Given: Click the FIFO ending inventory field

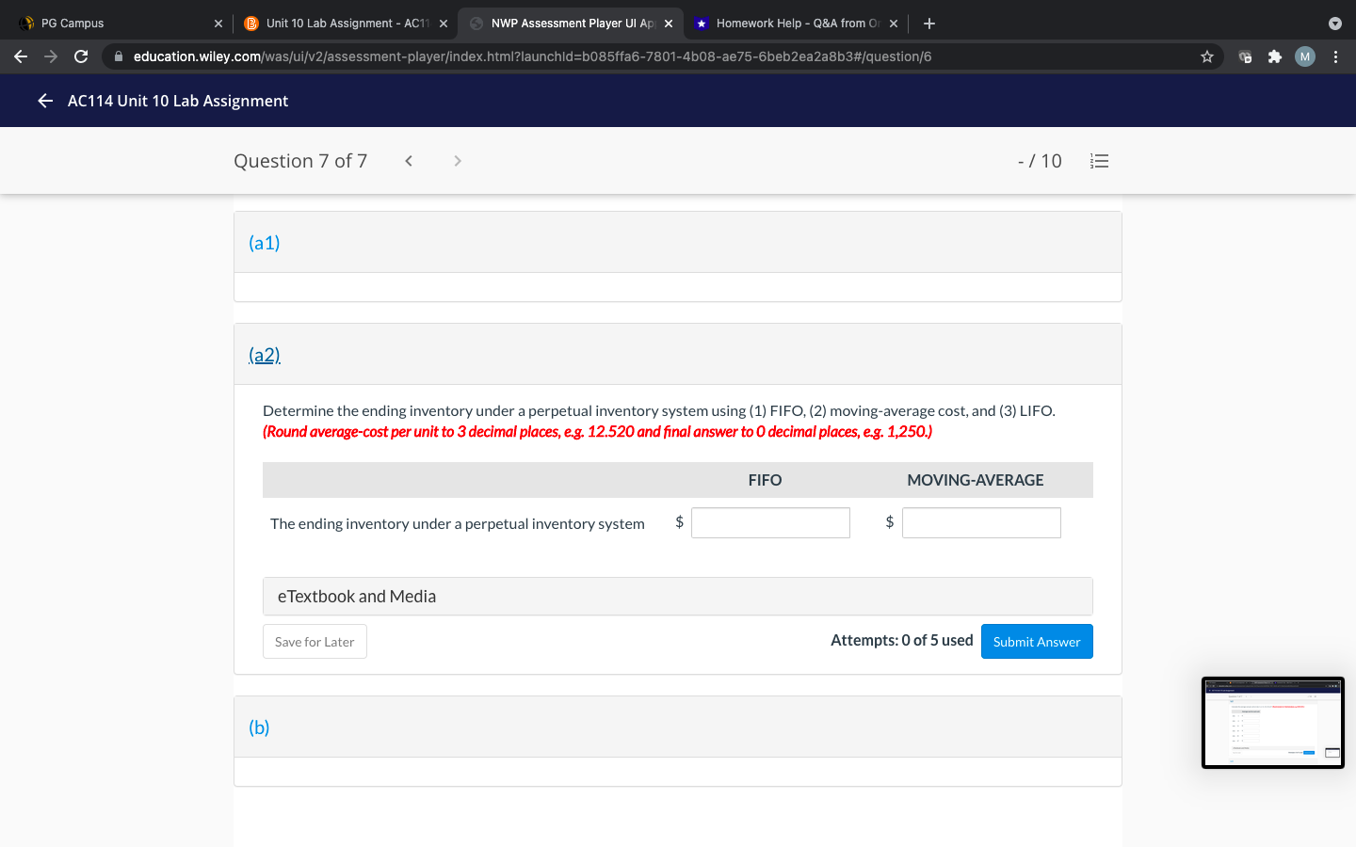Looking at the screenshot, I should (770, 523).
